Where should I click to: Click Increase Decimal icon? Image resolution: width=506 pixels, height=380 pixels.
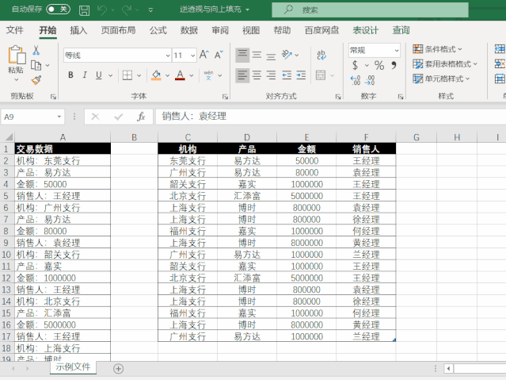[x=356, y=80]
